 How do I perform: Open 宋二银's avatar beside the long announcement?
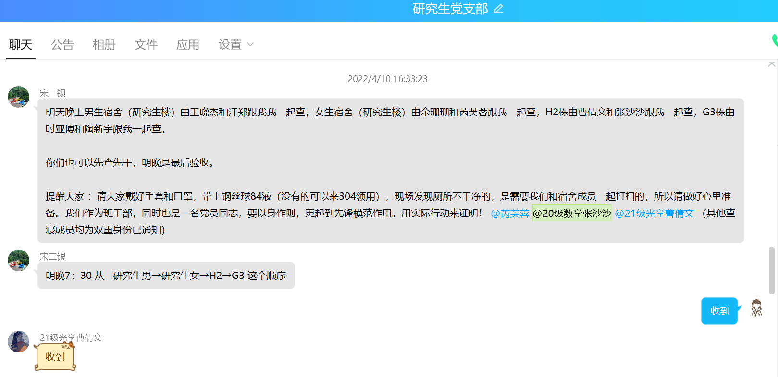tap(19, 97)
